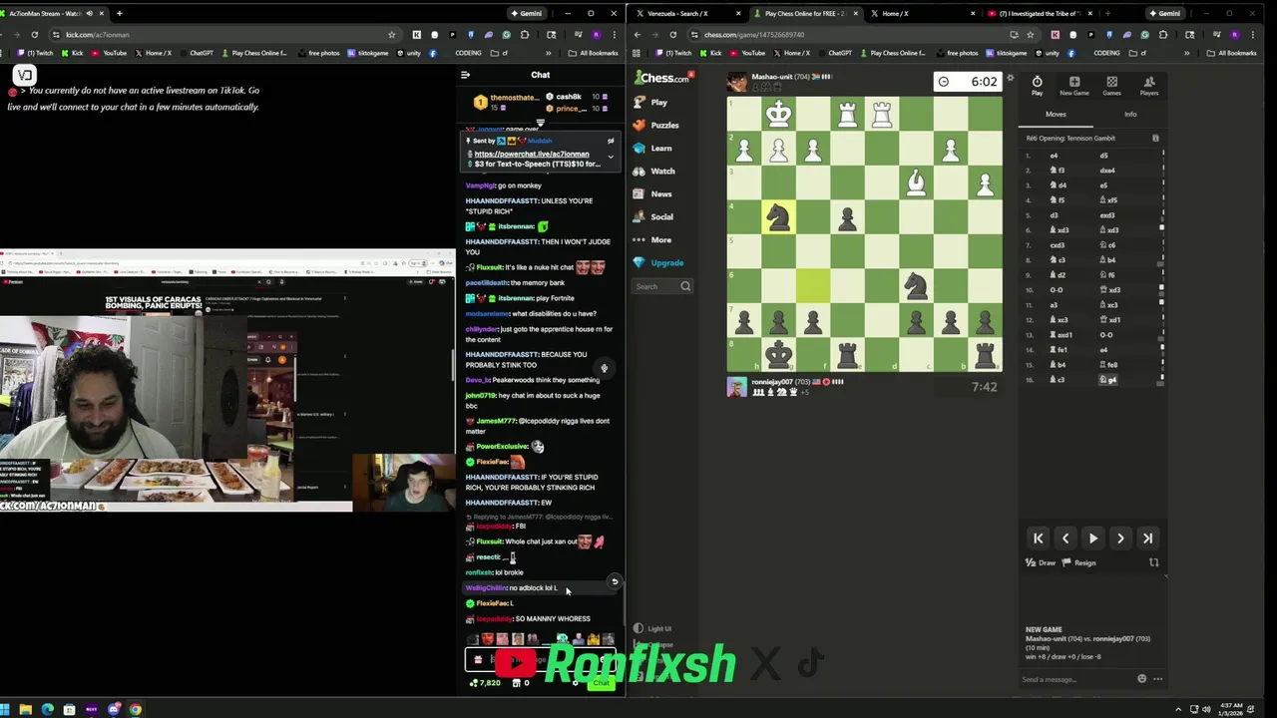This screenshot has width=1277, height=718.
Task: Bookmark the kick.com page with the star
Action: tap(391, 34)
